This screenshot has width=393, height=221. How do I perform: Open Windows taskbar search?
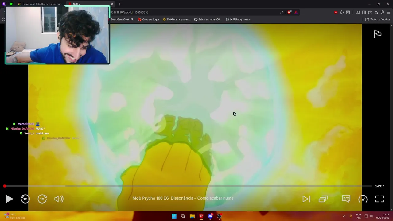(183, 216)
